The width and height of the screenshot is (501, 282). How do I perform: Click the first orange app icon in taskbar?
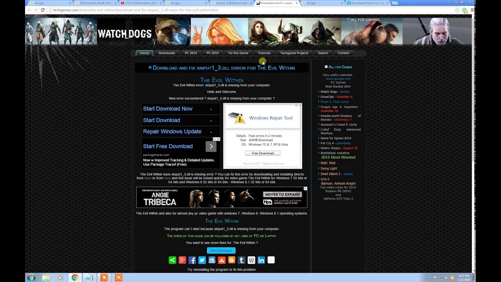pos(104,278)
